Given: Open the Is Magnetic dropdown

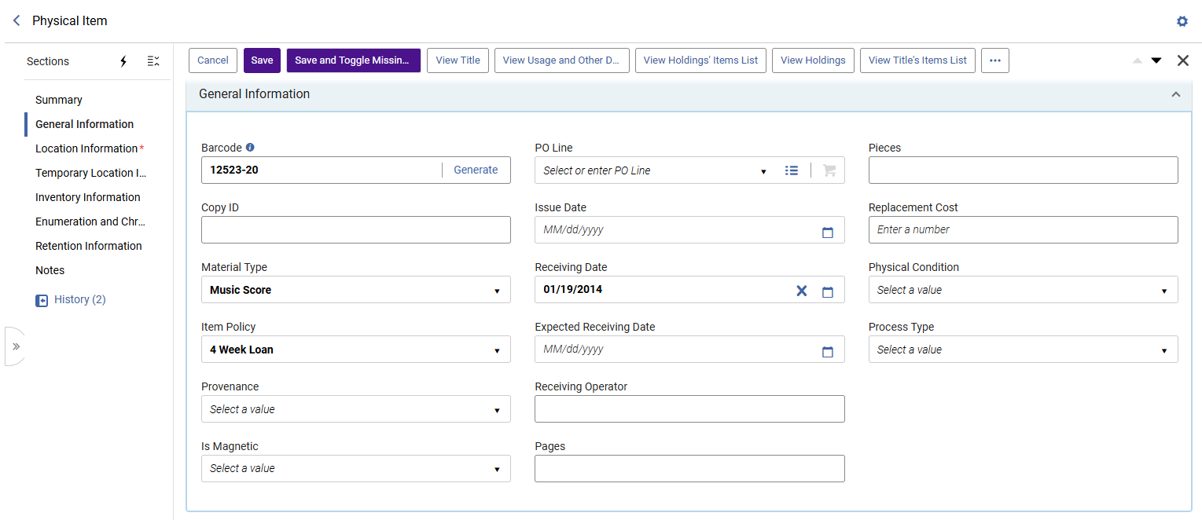Looking at the screenshot, I should [x=356, y=468].
